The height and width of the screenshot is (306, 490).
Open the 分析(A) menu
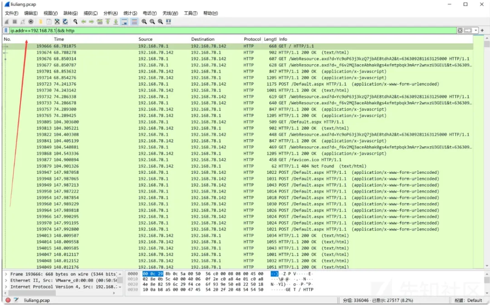[110, 13]
